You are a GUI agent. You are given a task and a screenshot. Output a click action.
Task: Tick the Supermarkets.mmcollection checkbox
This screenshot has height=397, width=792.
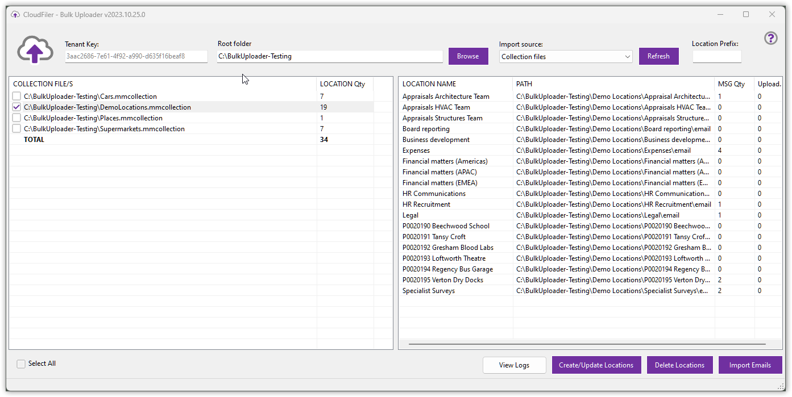[16, 129]
